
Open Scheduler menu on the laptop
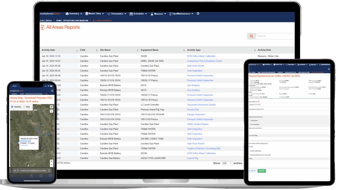pyautogui.click(x=138, y=14)
